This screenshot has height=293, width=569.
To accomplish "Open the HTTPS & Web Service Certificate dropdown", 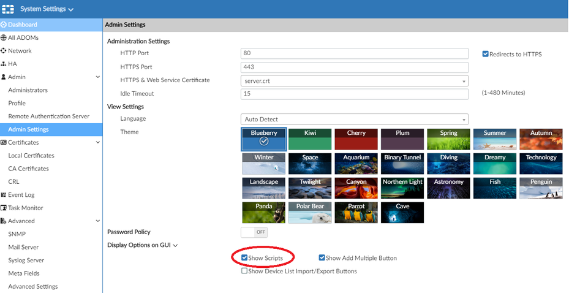I will pyautogui.click(x=355, y=81).
